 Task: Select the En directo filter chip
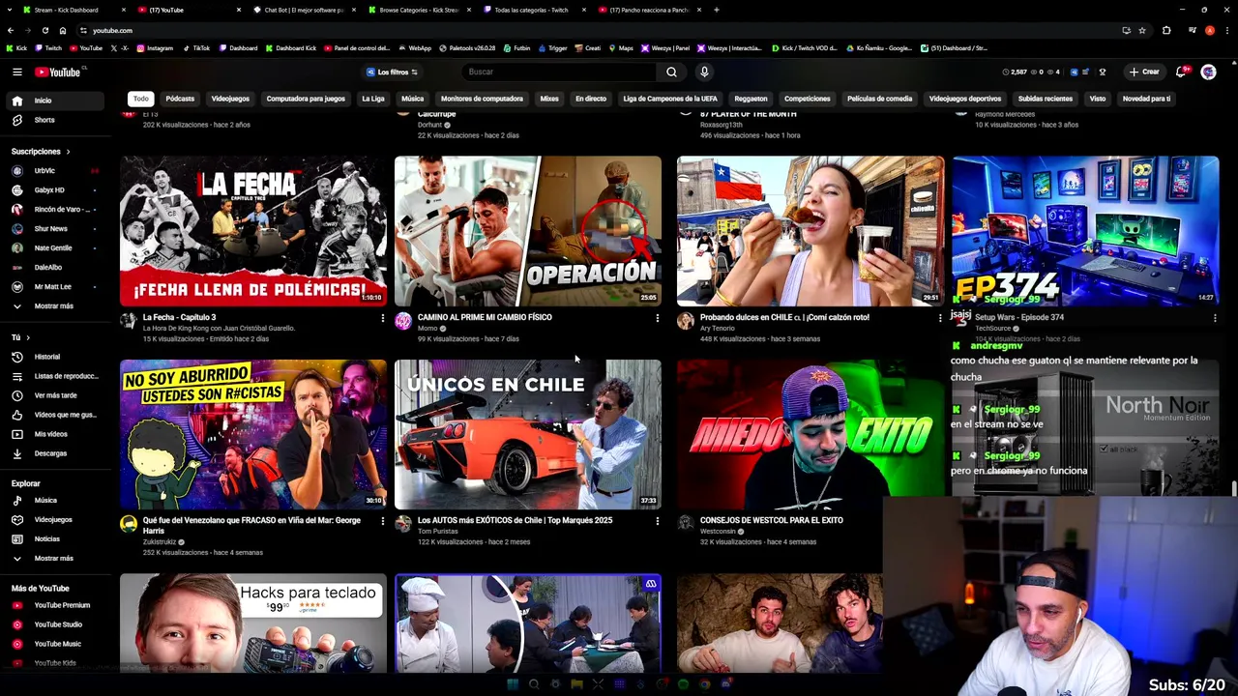591,99
